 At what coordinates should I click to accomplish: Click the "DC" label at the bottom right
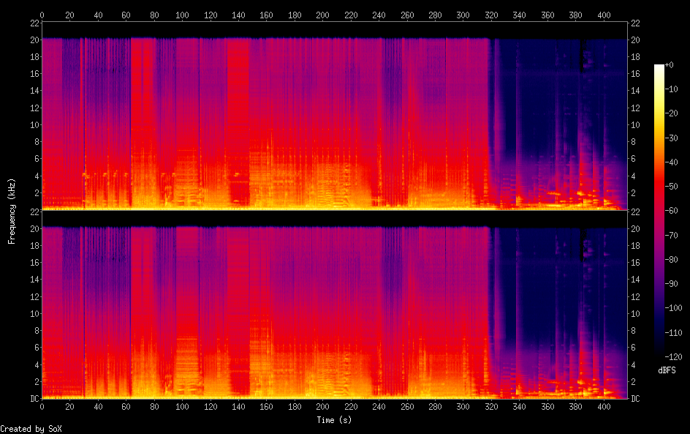(634, 399)
